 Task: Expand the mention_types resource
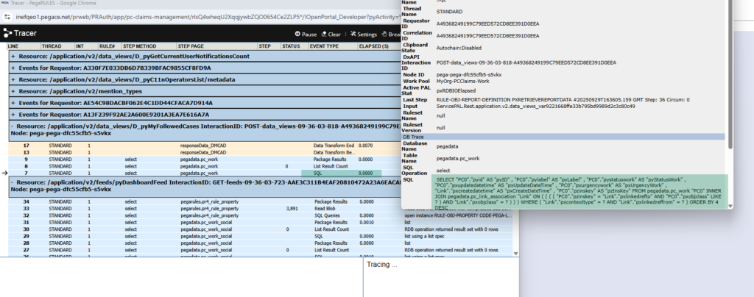coord(13,91)
